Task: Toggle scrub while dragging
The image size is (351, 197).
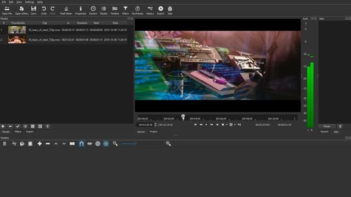Action: click(x=89, y=143)
